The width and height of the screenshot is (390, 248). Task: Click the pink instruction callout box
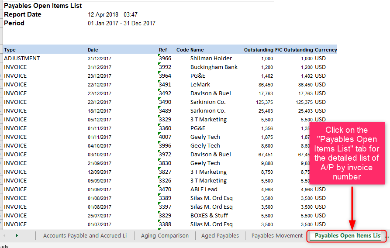[347, 153]
